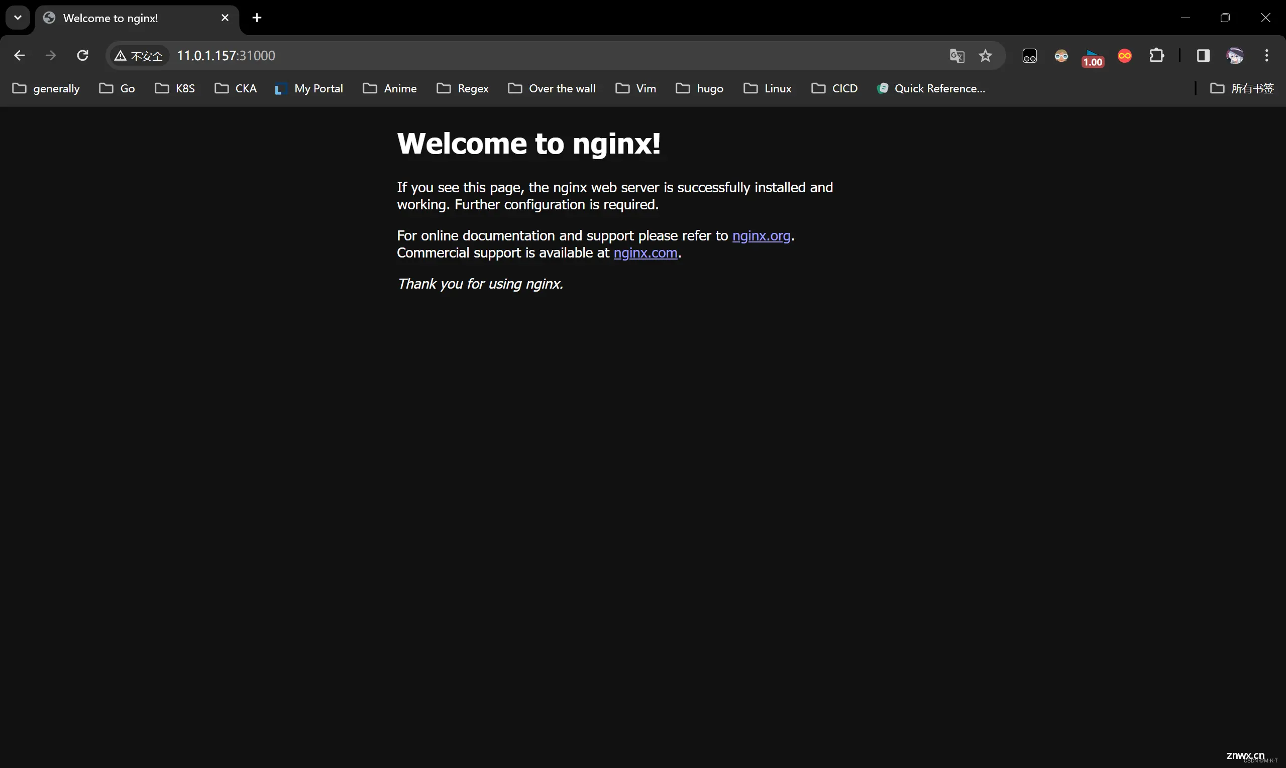
Task: Open the Over the wall bookmark folder
Action: click(x=552, y=88)
